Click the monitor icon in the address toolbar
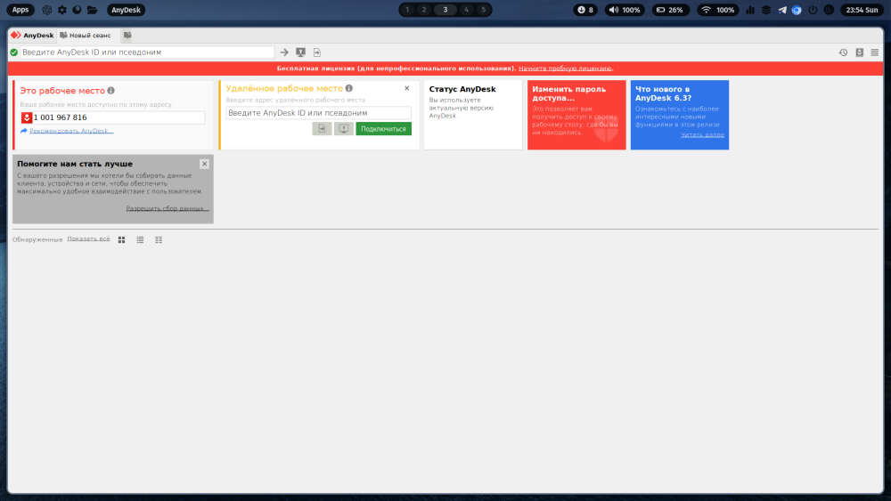This screenshot has height=501, width=891. tap(300, 53)
